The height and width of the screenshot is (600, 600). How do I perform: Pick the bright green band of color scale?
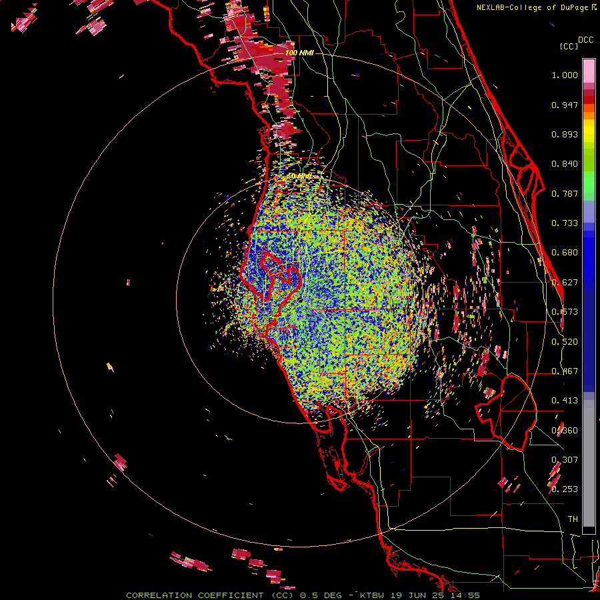[x=589, y=182]
